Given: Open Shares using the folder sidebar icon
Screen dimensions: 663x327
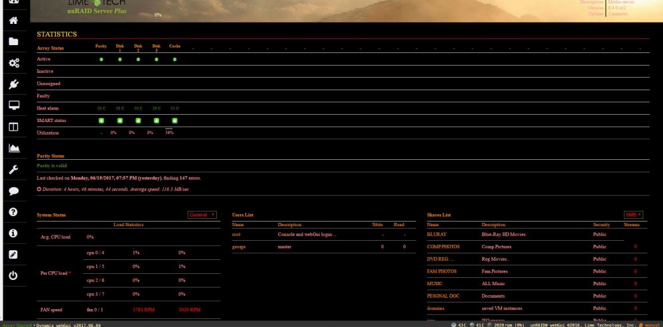Looking at the screenshot, I should coord(13,42).
